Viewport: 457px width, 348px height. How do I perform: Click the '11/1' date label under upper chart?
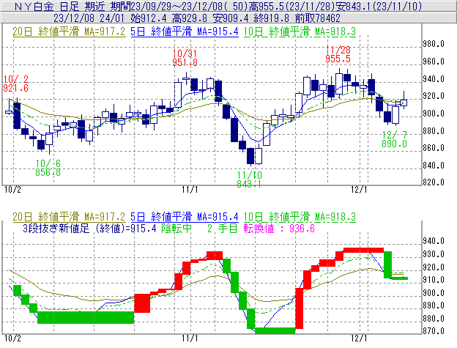coord(190,190)
